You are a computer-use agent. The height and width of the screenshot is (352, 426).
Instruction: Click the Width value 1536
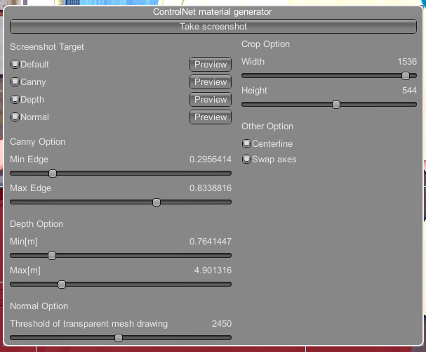[x=407, y=62]
